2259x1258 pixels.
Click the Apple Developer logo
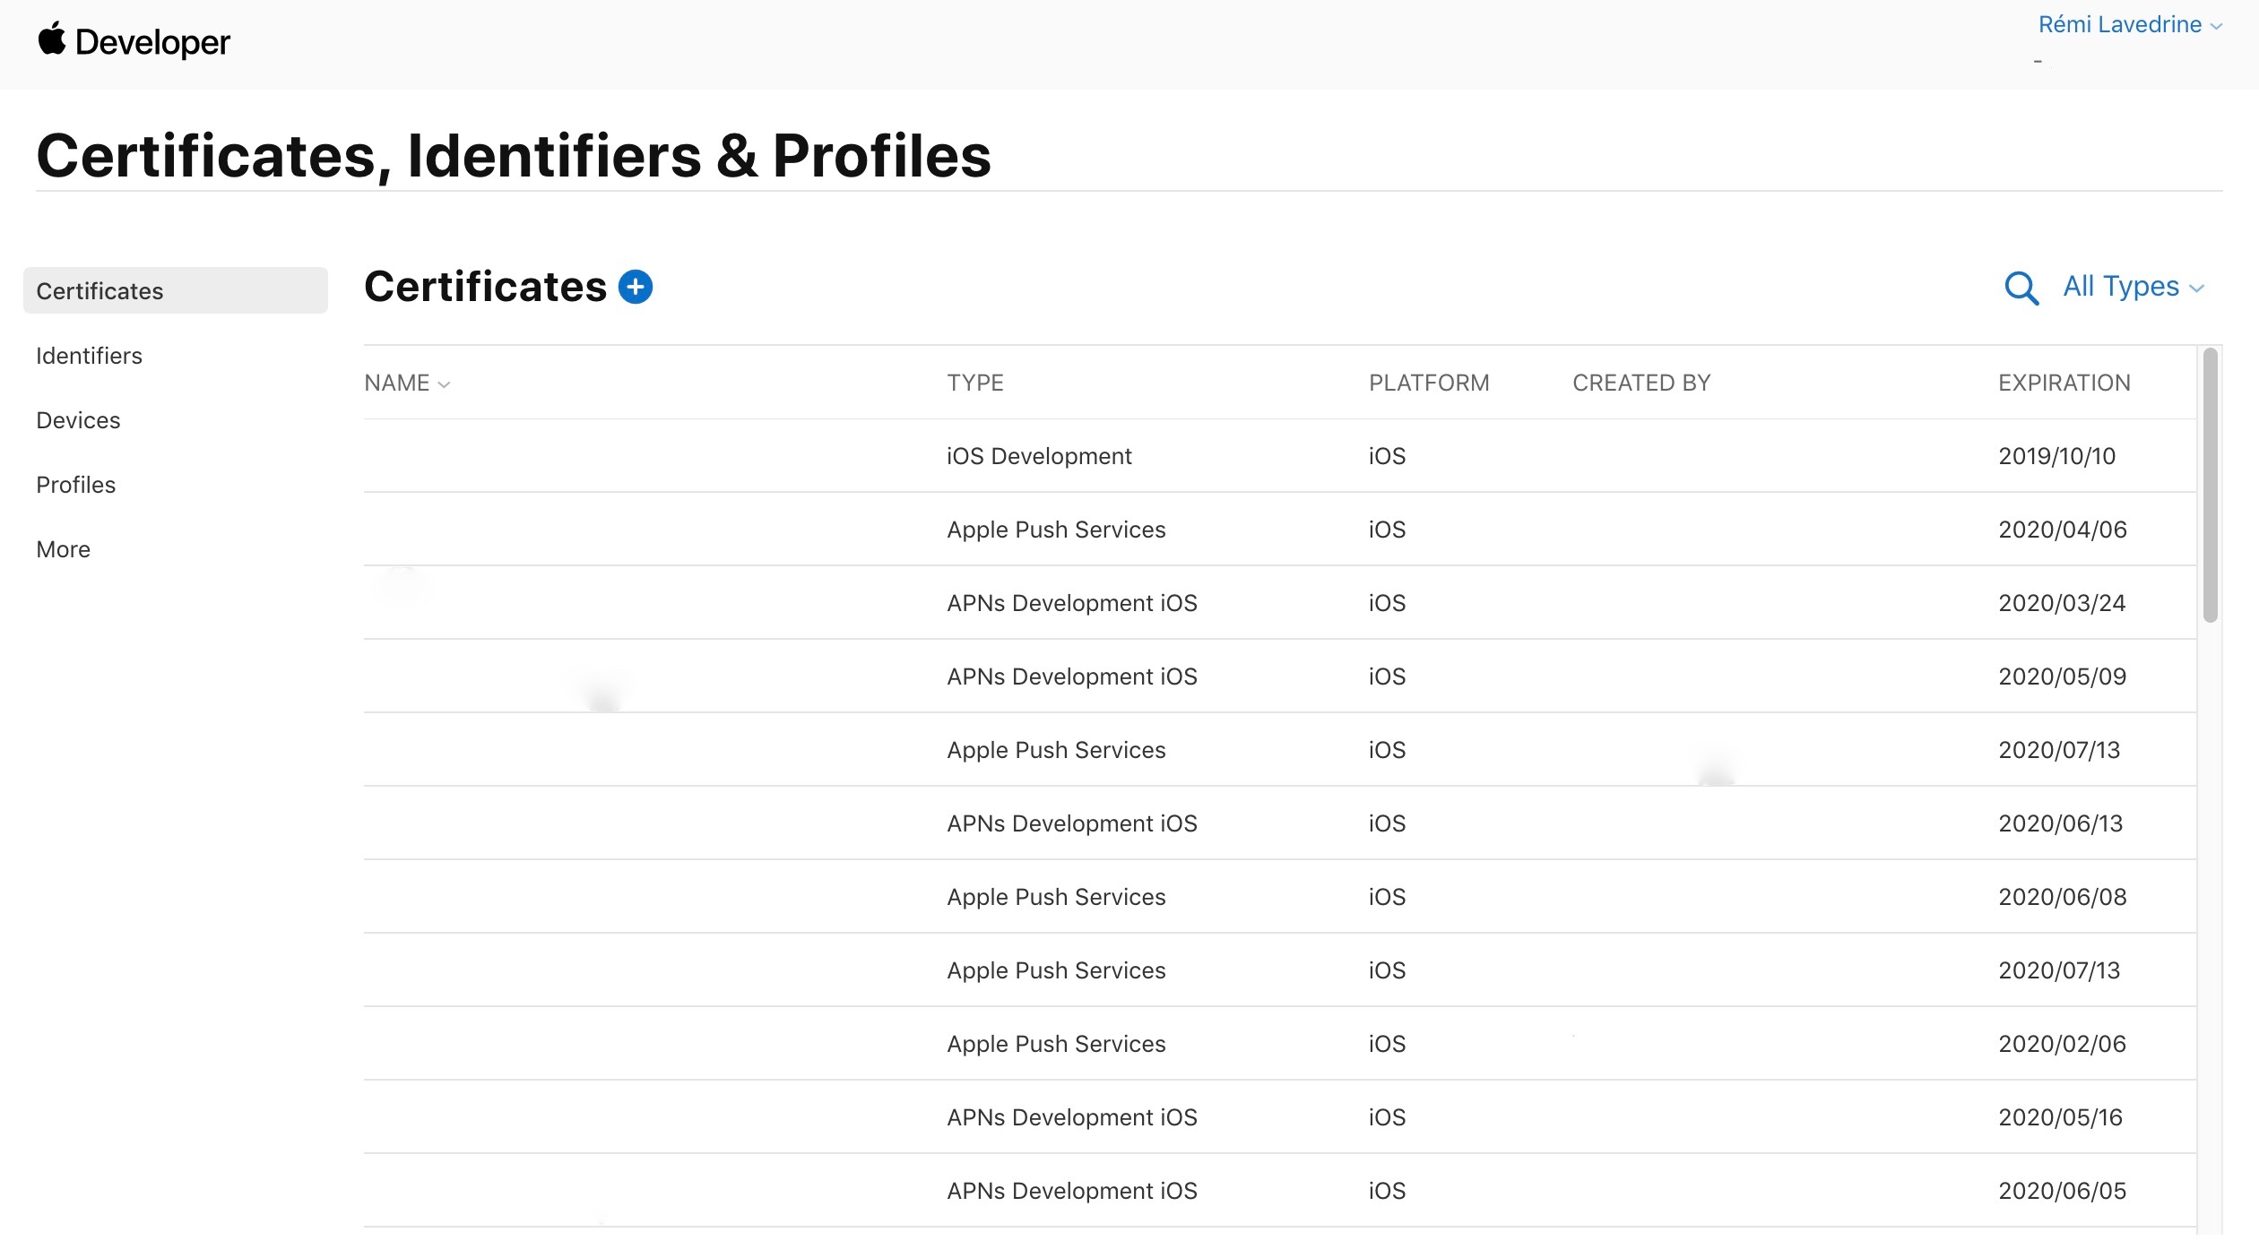134,42
